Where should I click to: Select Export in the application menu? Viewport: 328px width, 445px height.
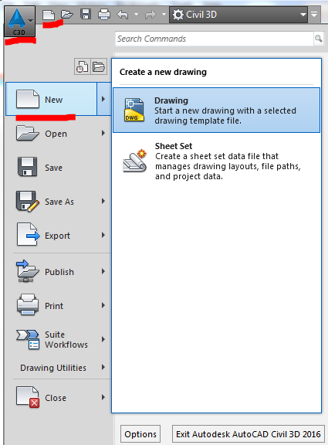click(x=58, y=236)
